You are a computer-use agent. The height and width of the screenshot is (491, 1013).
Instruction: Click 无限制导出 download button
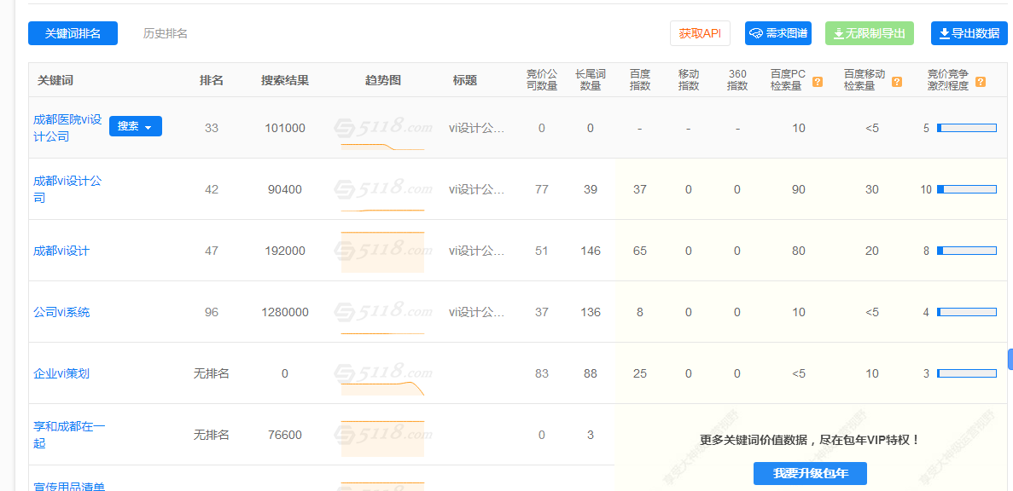click(x=869, y=33)
